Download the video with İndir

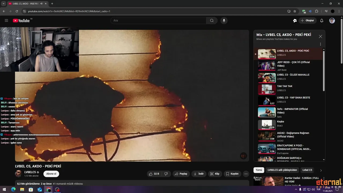[199, 174]
